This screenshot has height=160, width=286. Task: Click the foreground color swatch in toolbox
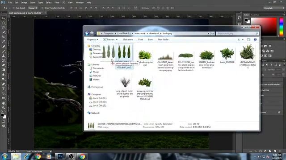[x=2, y=115]
